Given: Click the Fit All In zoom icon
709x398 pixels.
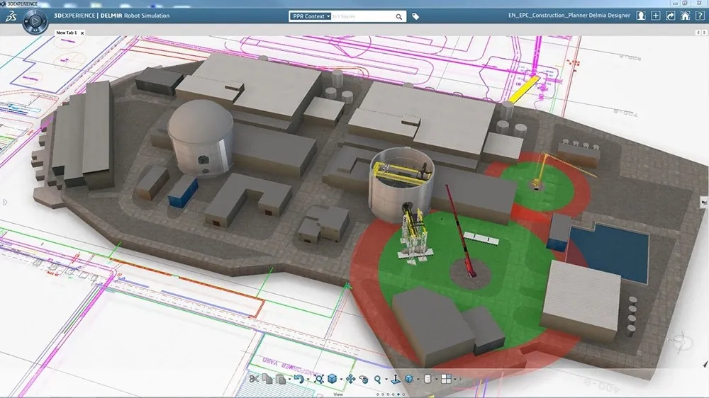Looking at the screenshot, I should pos(319,379).
